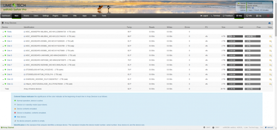
Task: Click the green status indicator for Disk 1
Action: (5, 36)
